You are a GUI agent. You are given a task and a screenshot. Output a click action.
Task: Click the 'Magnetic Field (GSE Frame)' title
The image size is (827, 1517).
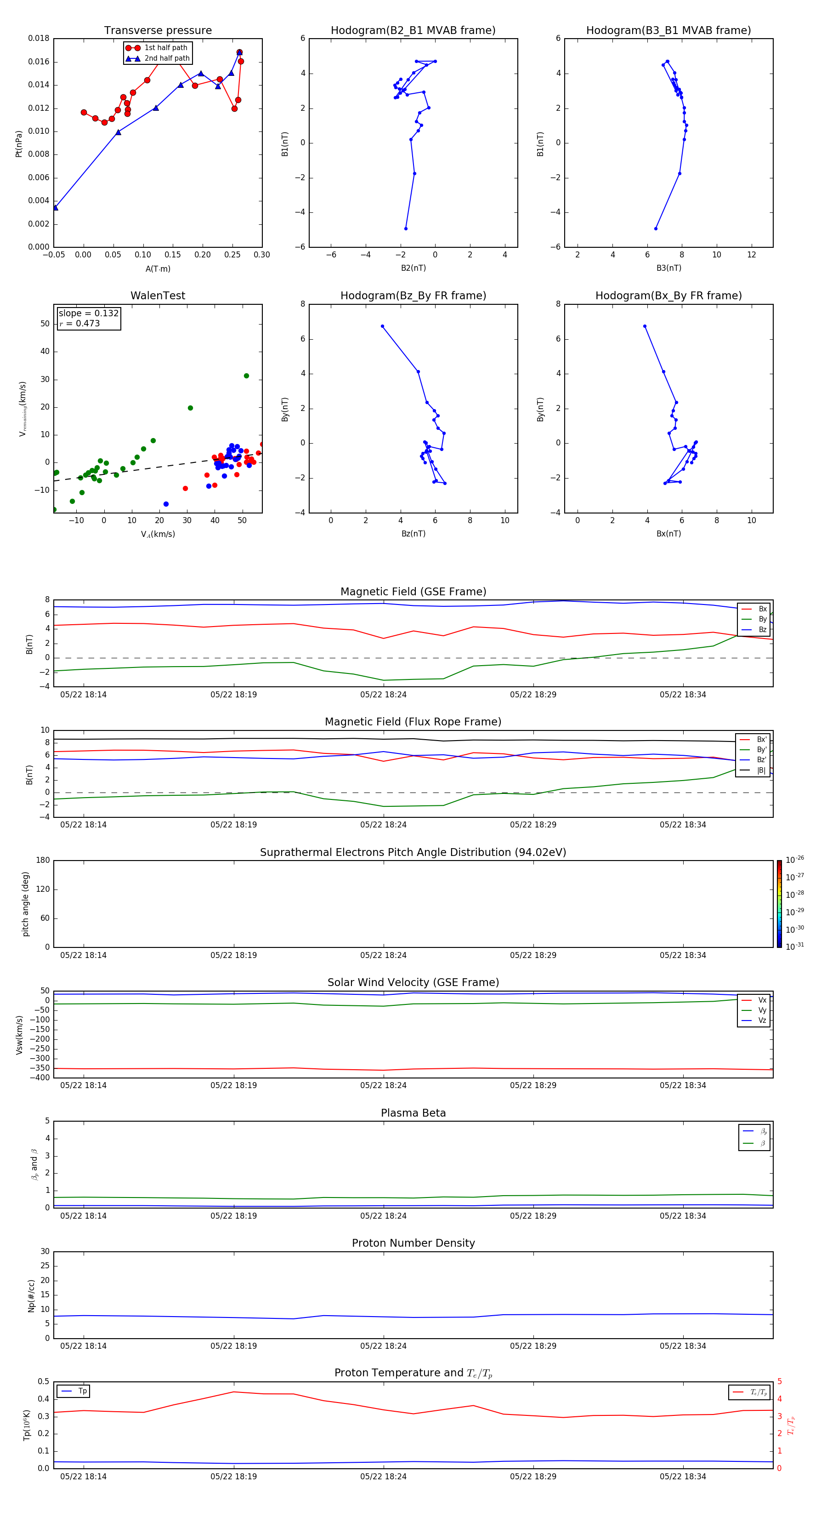pos(413,592)
